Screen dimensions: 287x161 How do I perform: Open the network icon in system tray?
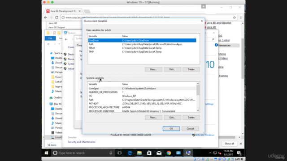(x=215, y=153)
